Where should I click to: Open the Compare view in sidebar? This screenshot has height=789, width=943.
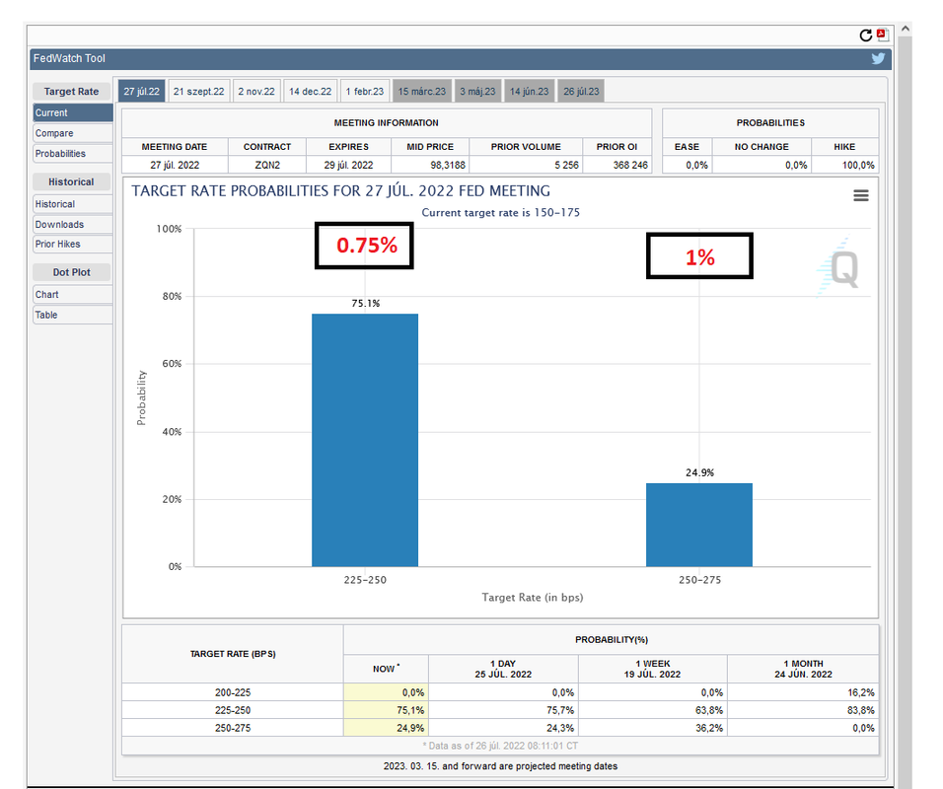point(73,133)
